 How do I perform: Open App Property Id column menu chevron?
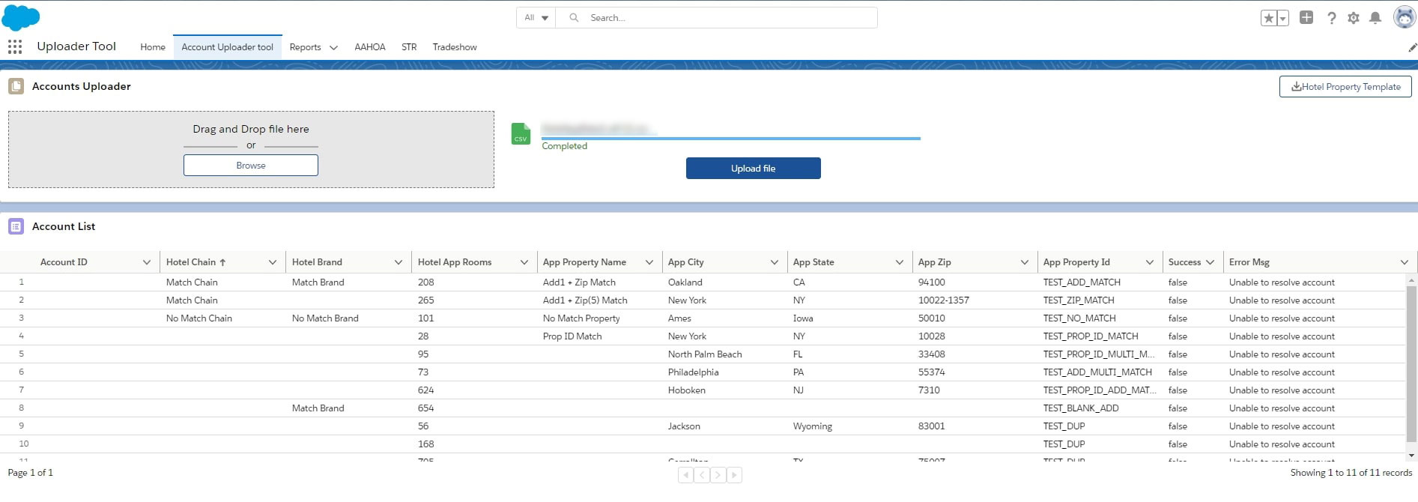pos(1150,262)
